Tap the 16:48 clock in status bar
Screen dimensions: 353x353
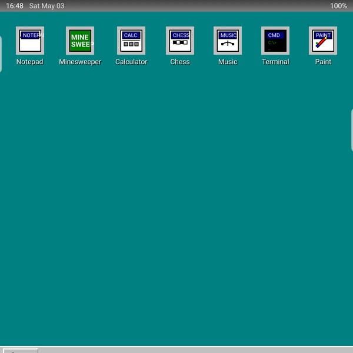pos(15,6)
